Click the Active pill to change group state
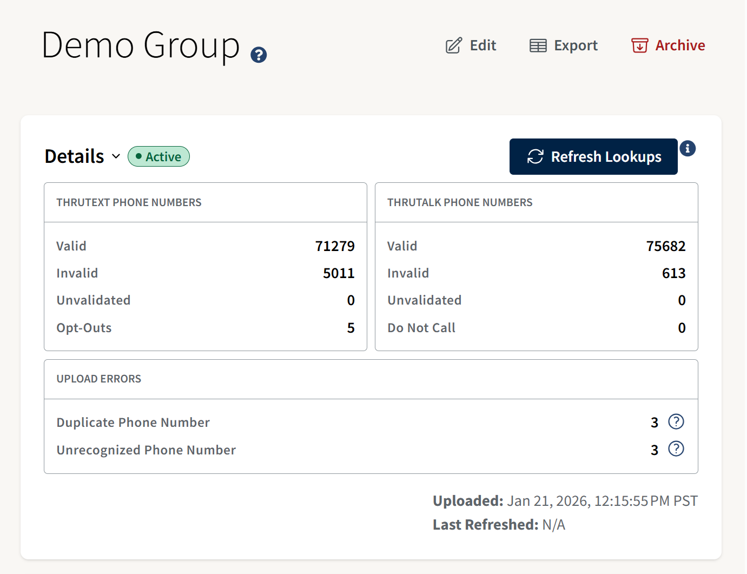This screenshot has width=747, height=574. pyautogui.click(x=158, y=156)
